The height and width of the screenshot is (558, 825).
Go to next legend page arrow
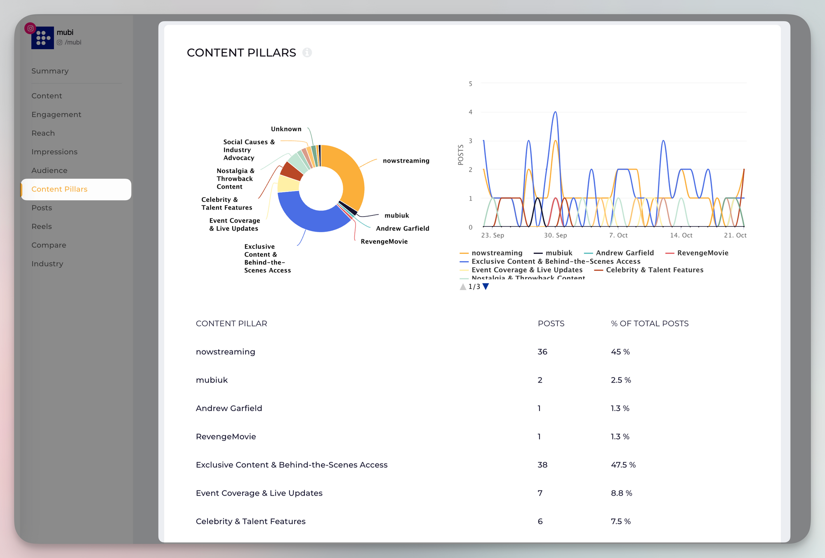[x=486, y=286]
